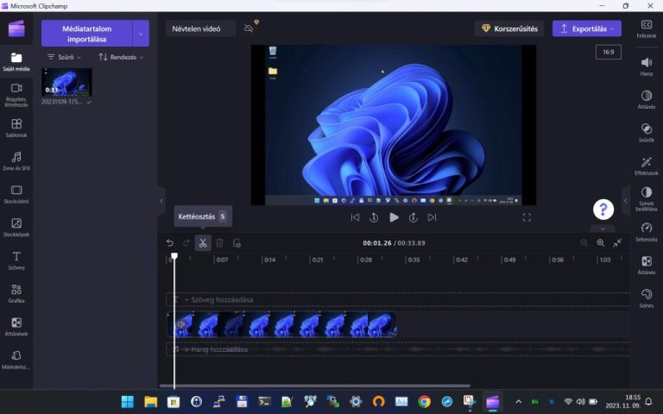Open the Szűrők filters panel
Image resolution: width=663 pixels, height=414 pixels.
(x=646, y=133)
